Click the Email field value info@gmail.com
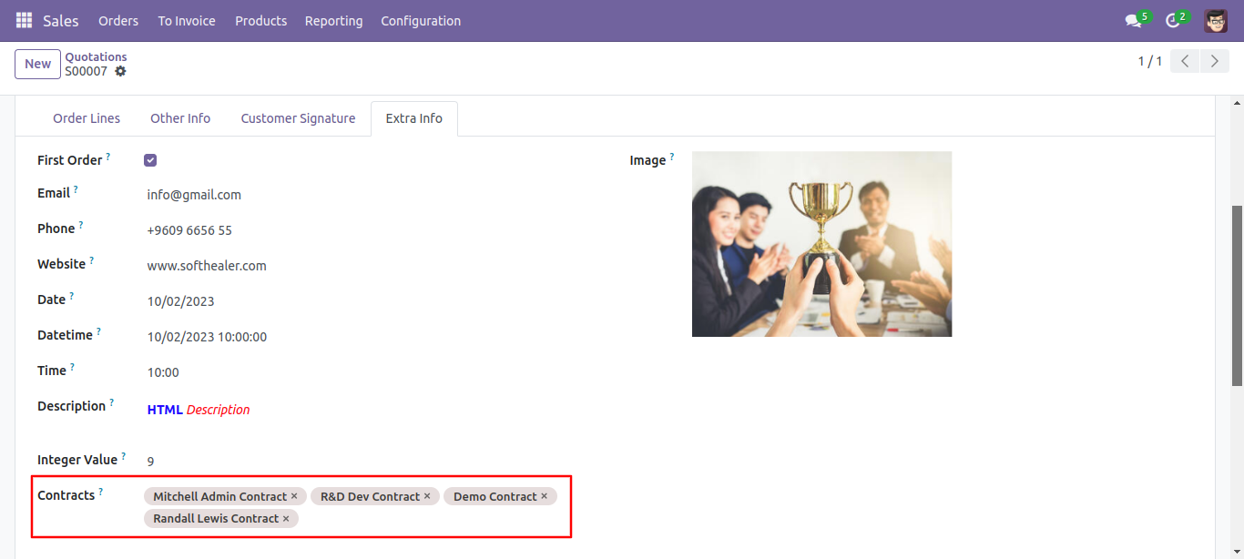Image resolution: width=1244 pixels, height=559 pixels. 194,195
